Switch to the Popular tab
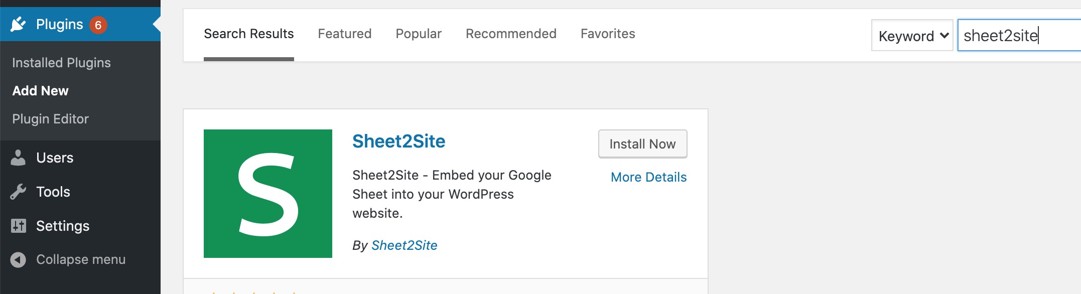The image size is (1081, 294). click(x=418, y=34)
